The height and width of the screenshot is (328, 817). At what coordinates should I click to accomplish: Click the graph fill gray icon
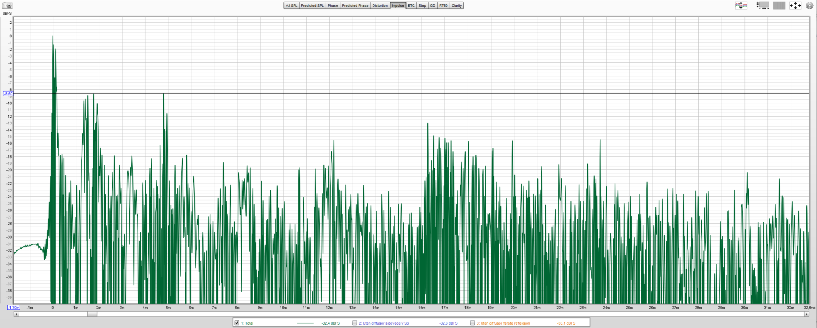click(779, 5)
